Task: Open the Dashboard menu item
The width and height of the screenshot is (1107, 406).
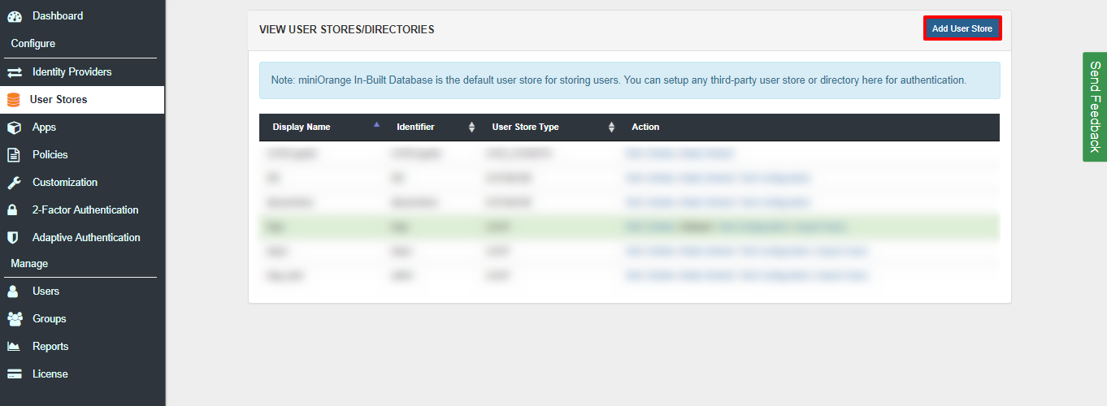Action: [x=58, y=15]
